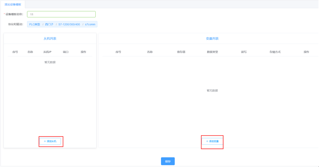
Task: Click 名称 column header in 从机列表
Action: 30,52
